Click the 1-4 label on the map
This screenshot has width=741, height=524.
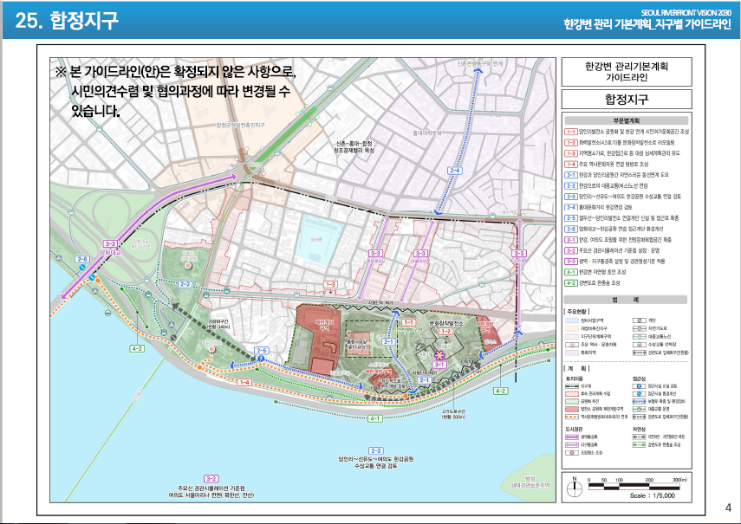click(x=244, y=382)
